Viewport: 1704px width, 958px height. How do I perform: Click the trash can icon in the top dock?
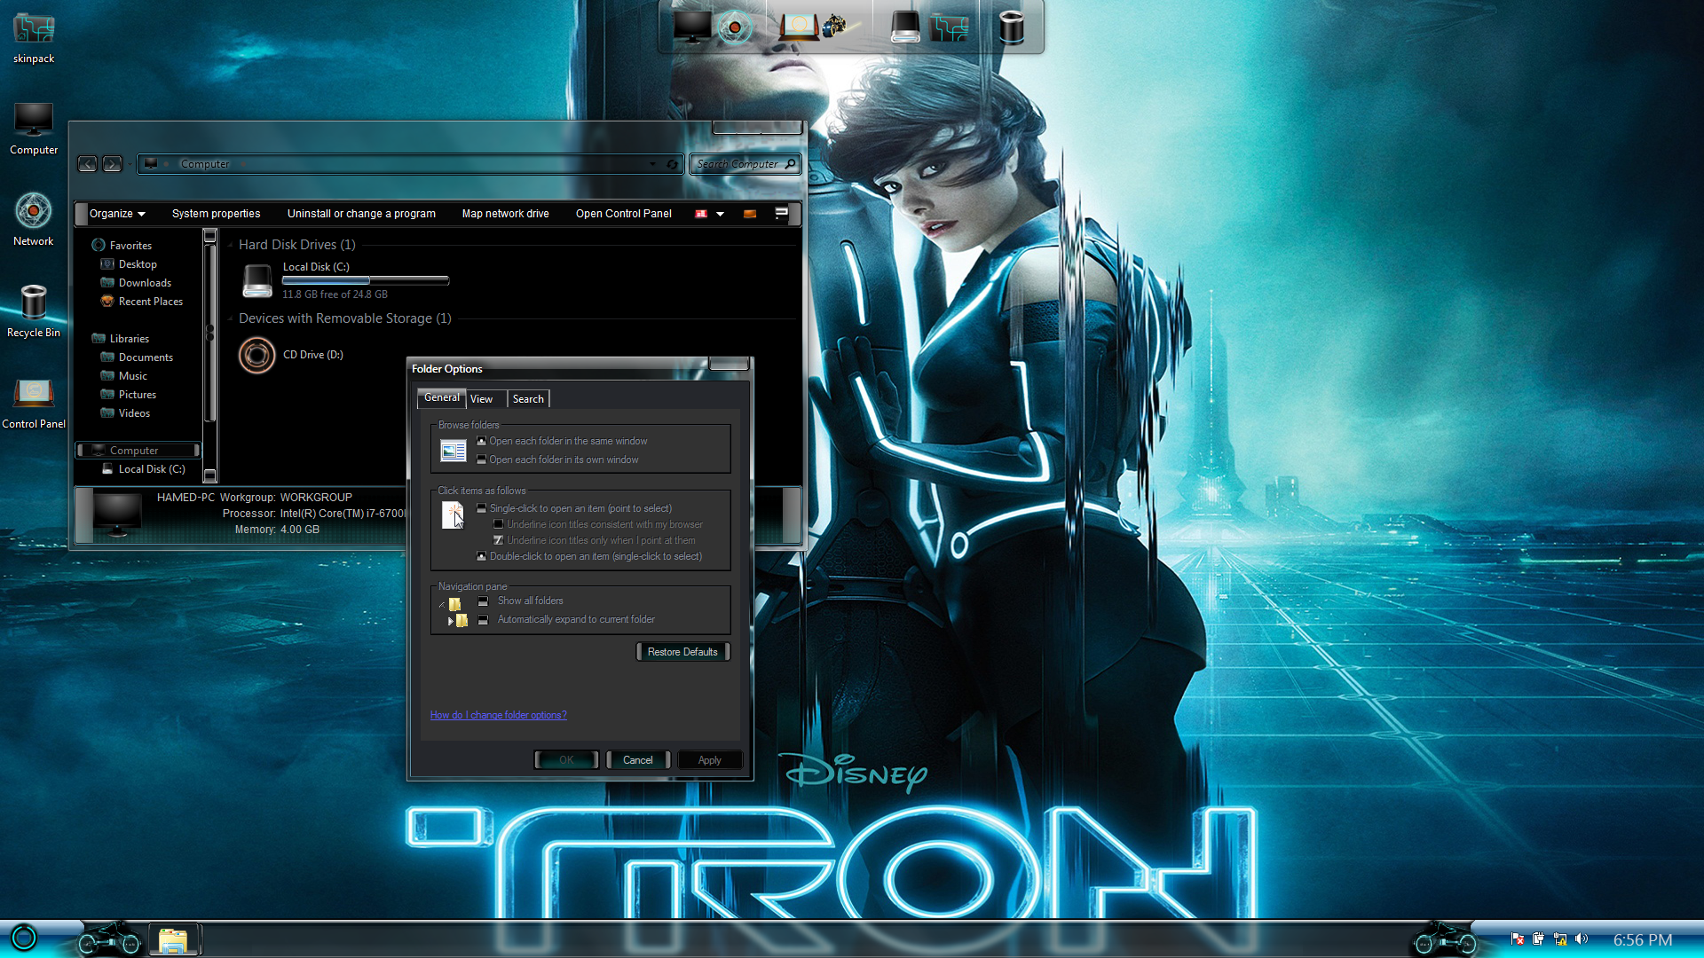1011,27
